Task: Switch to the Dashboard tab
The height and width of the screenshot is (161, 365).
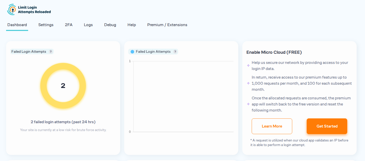Action: tap(17, 25)
